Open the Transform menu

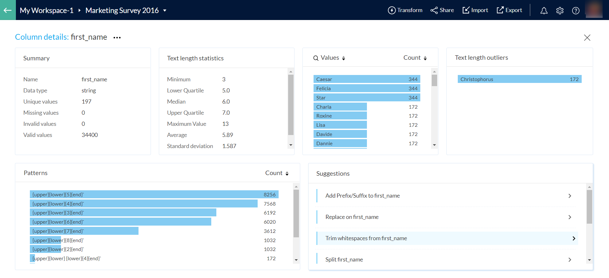pos(405,10)
